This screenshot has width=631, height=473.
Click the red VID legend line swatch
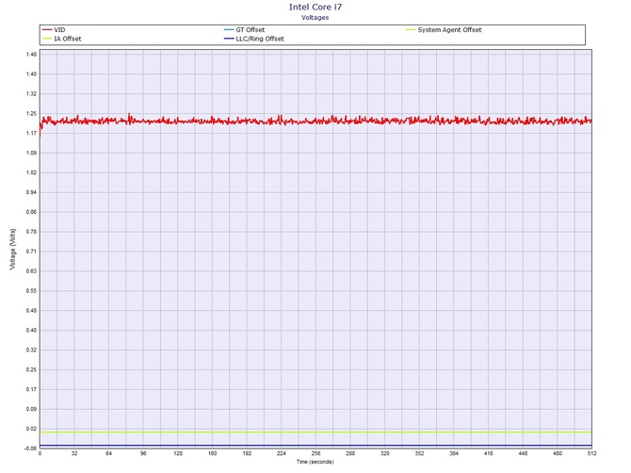[x=47, y=30]
